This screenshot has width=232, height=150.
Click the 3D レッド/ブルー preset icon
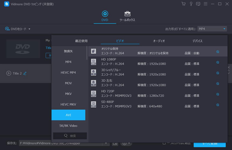coord(93,73)
